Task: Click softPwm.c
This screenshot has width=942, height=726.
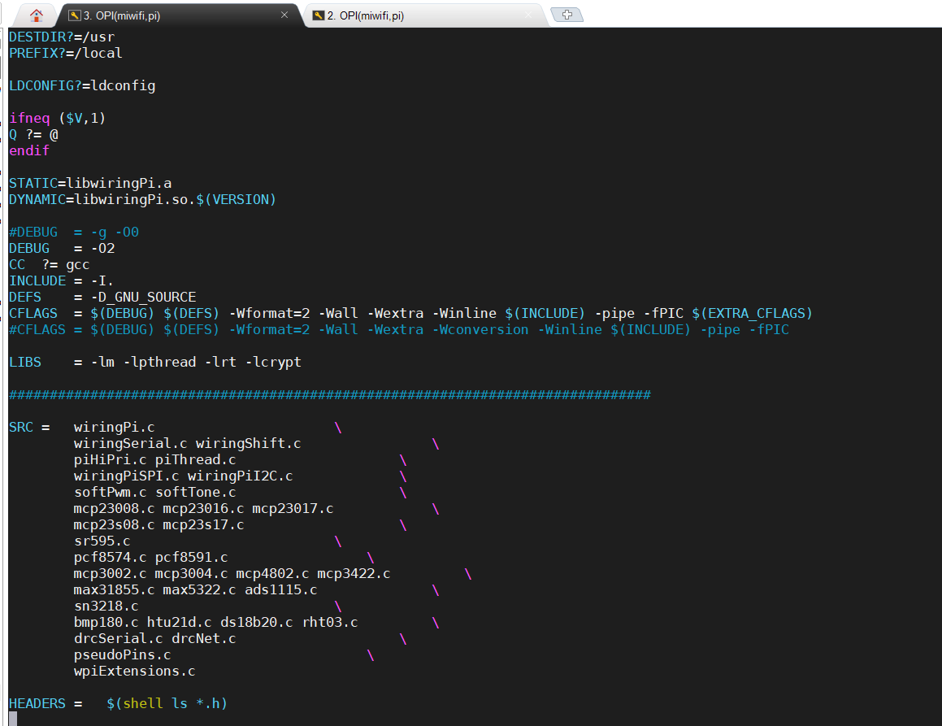Action: pyautogui.click(x=110, y=492)
